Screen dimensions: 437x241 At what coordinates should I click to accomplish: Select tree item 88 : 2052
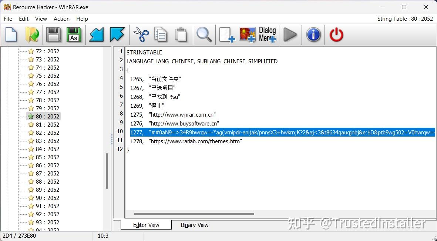47,182
